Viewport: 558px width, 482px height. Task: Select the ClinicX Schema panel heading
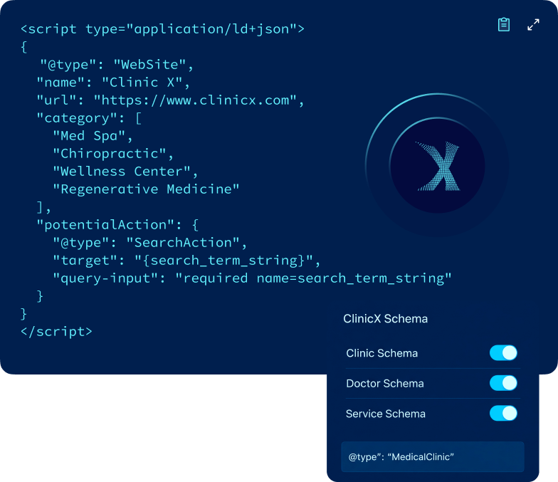(385, 319)
